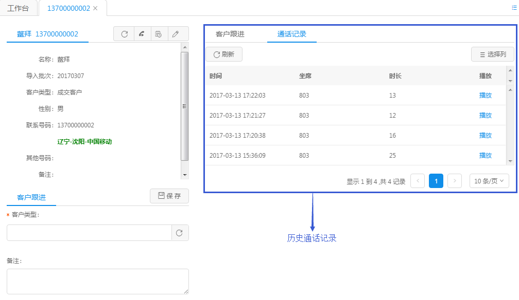Viewport: 519px width, 300px height.
Task: Switch to right panel 客户跟进 tab
Action: (x=230, y=34)
